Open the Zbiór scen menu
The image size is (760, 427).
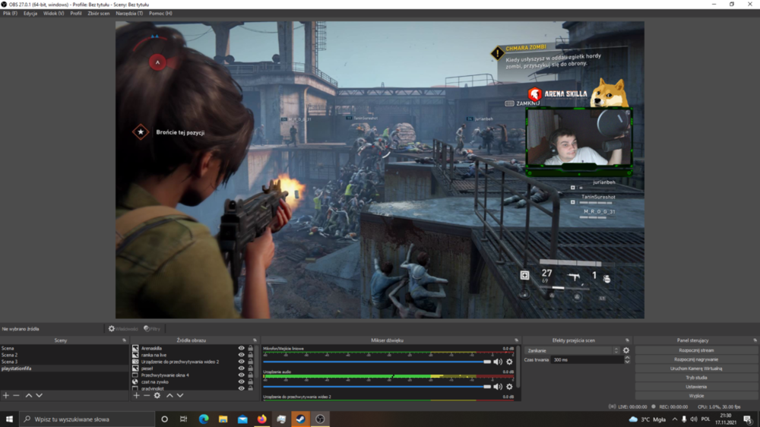(x=98, y=14)
